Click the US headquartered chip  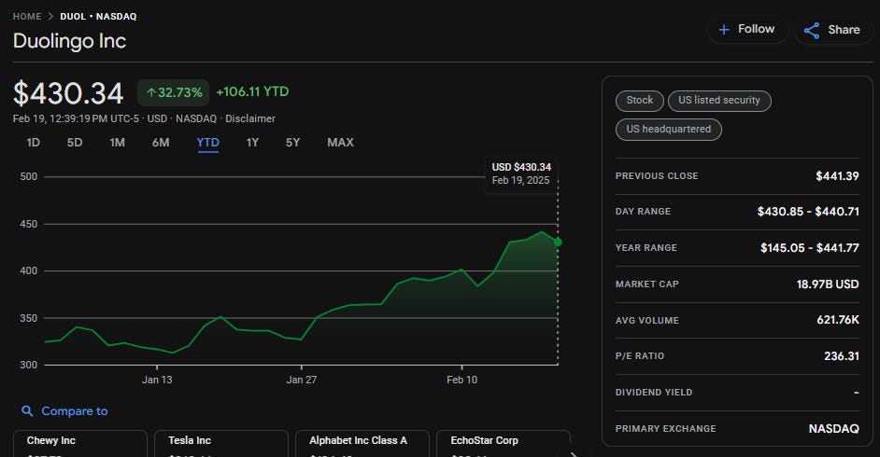(x=669, y=130)
